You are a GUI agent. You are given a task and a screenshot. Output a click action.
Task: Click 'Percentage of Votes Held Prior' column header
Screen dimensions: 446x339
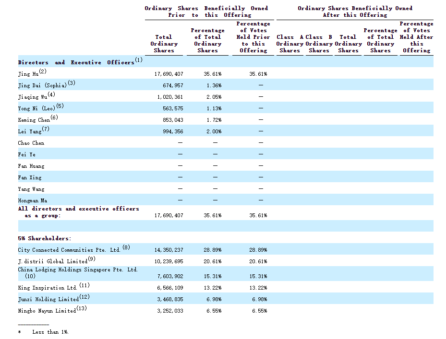(x=253, y=37)
